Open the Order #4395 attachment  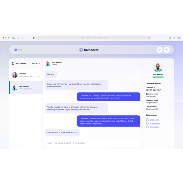tap(155, 120)
